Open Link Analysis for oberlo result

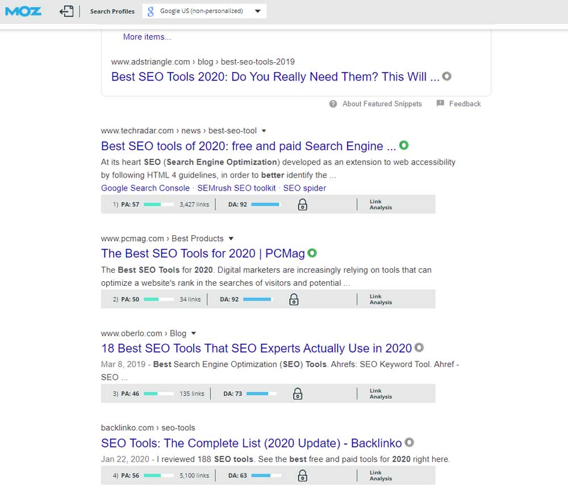pos(381,394)
